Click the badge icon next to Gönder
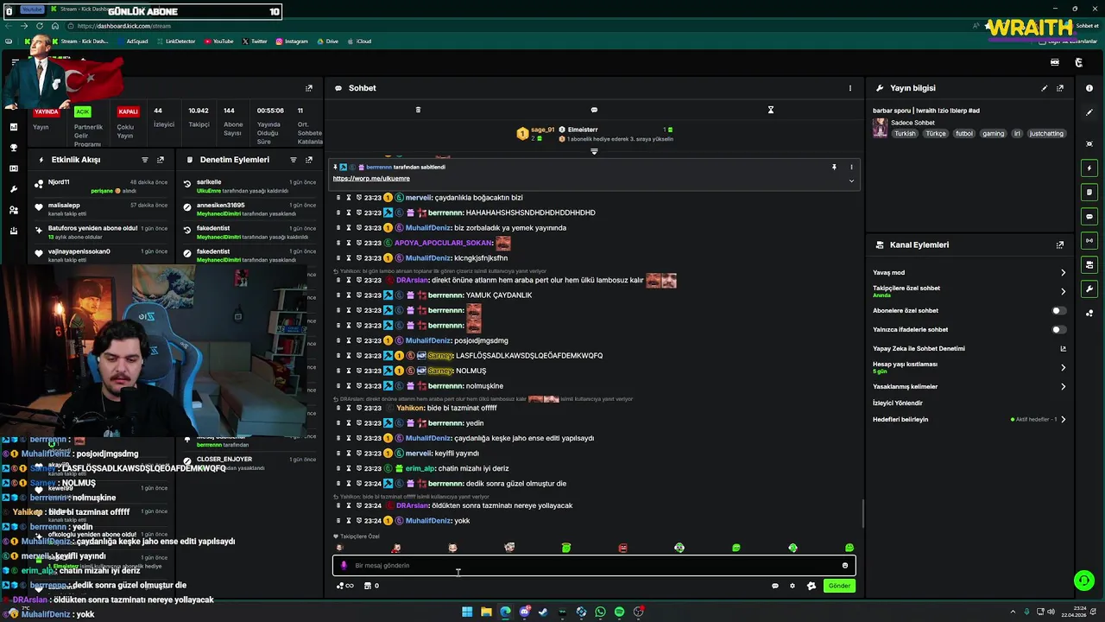This screenshot has width=1105, height=622. (811, 586)
